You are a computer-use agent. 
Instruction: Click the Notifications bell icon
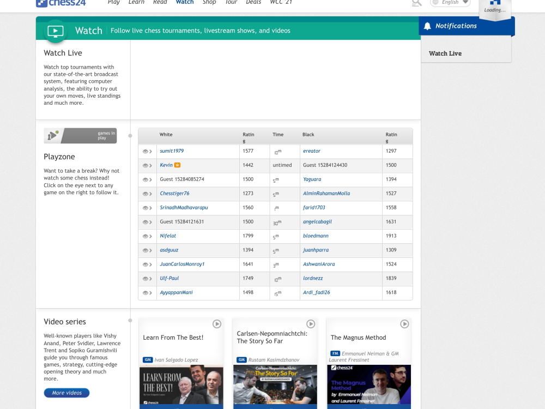(427, 26)
